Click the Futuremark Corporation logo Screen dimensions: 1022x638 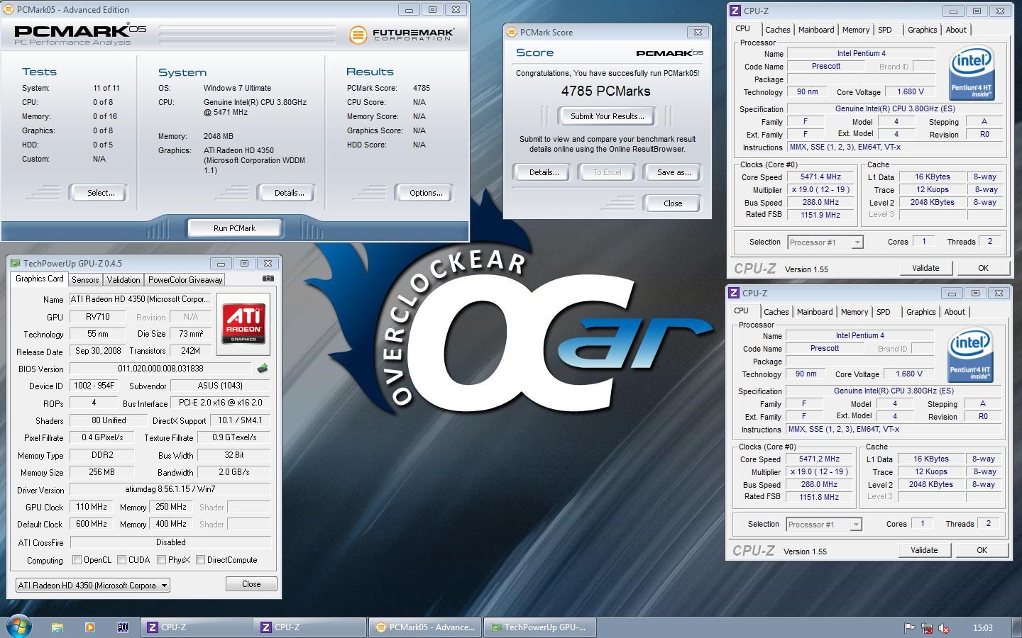pos(401,34)
